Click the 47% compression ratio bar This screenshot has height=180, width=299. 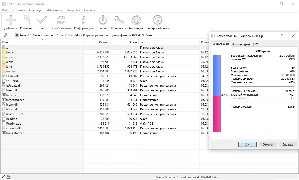217,94
